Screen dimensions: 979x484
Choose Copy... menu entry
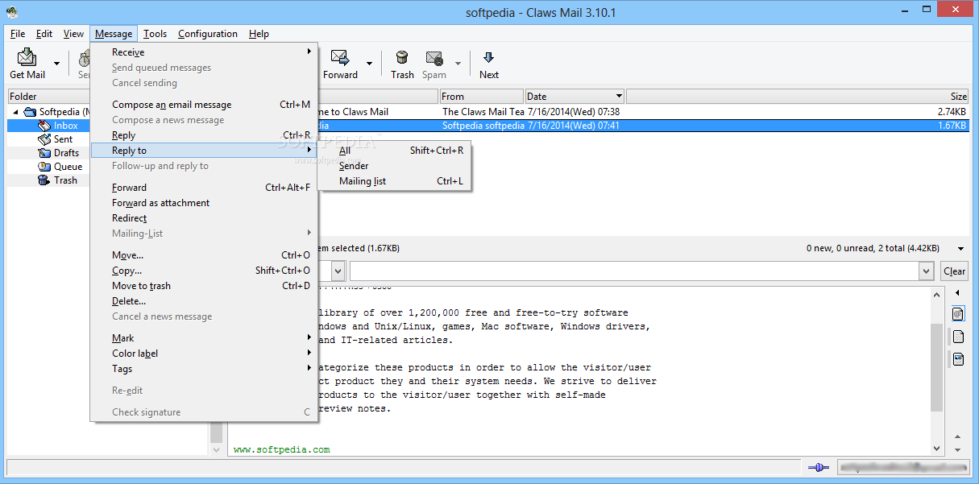click(x=204, y=271)
